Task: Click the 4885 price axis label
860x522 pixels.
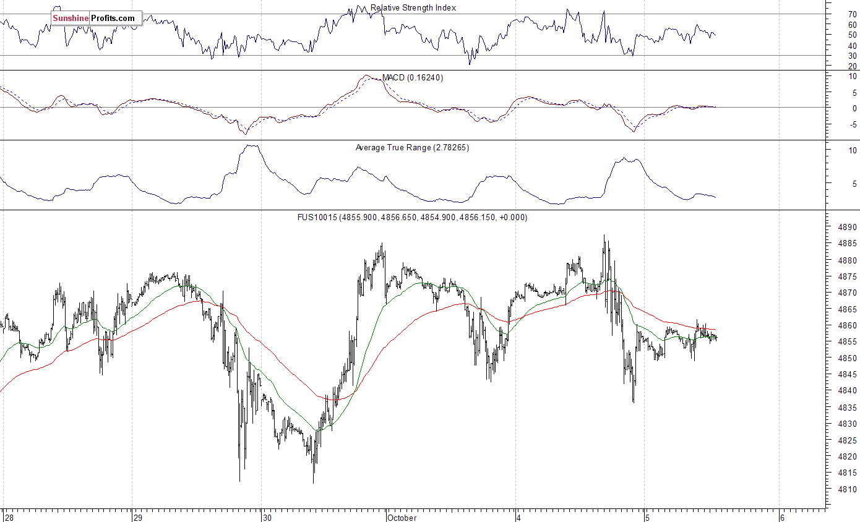Action: (847, 244)
